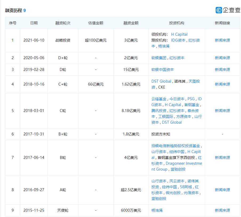
Task: Open 新闻来源 link for C+轮 row
Action: [x=222, y=84]
